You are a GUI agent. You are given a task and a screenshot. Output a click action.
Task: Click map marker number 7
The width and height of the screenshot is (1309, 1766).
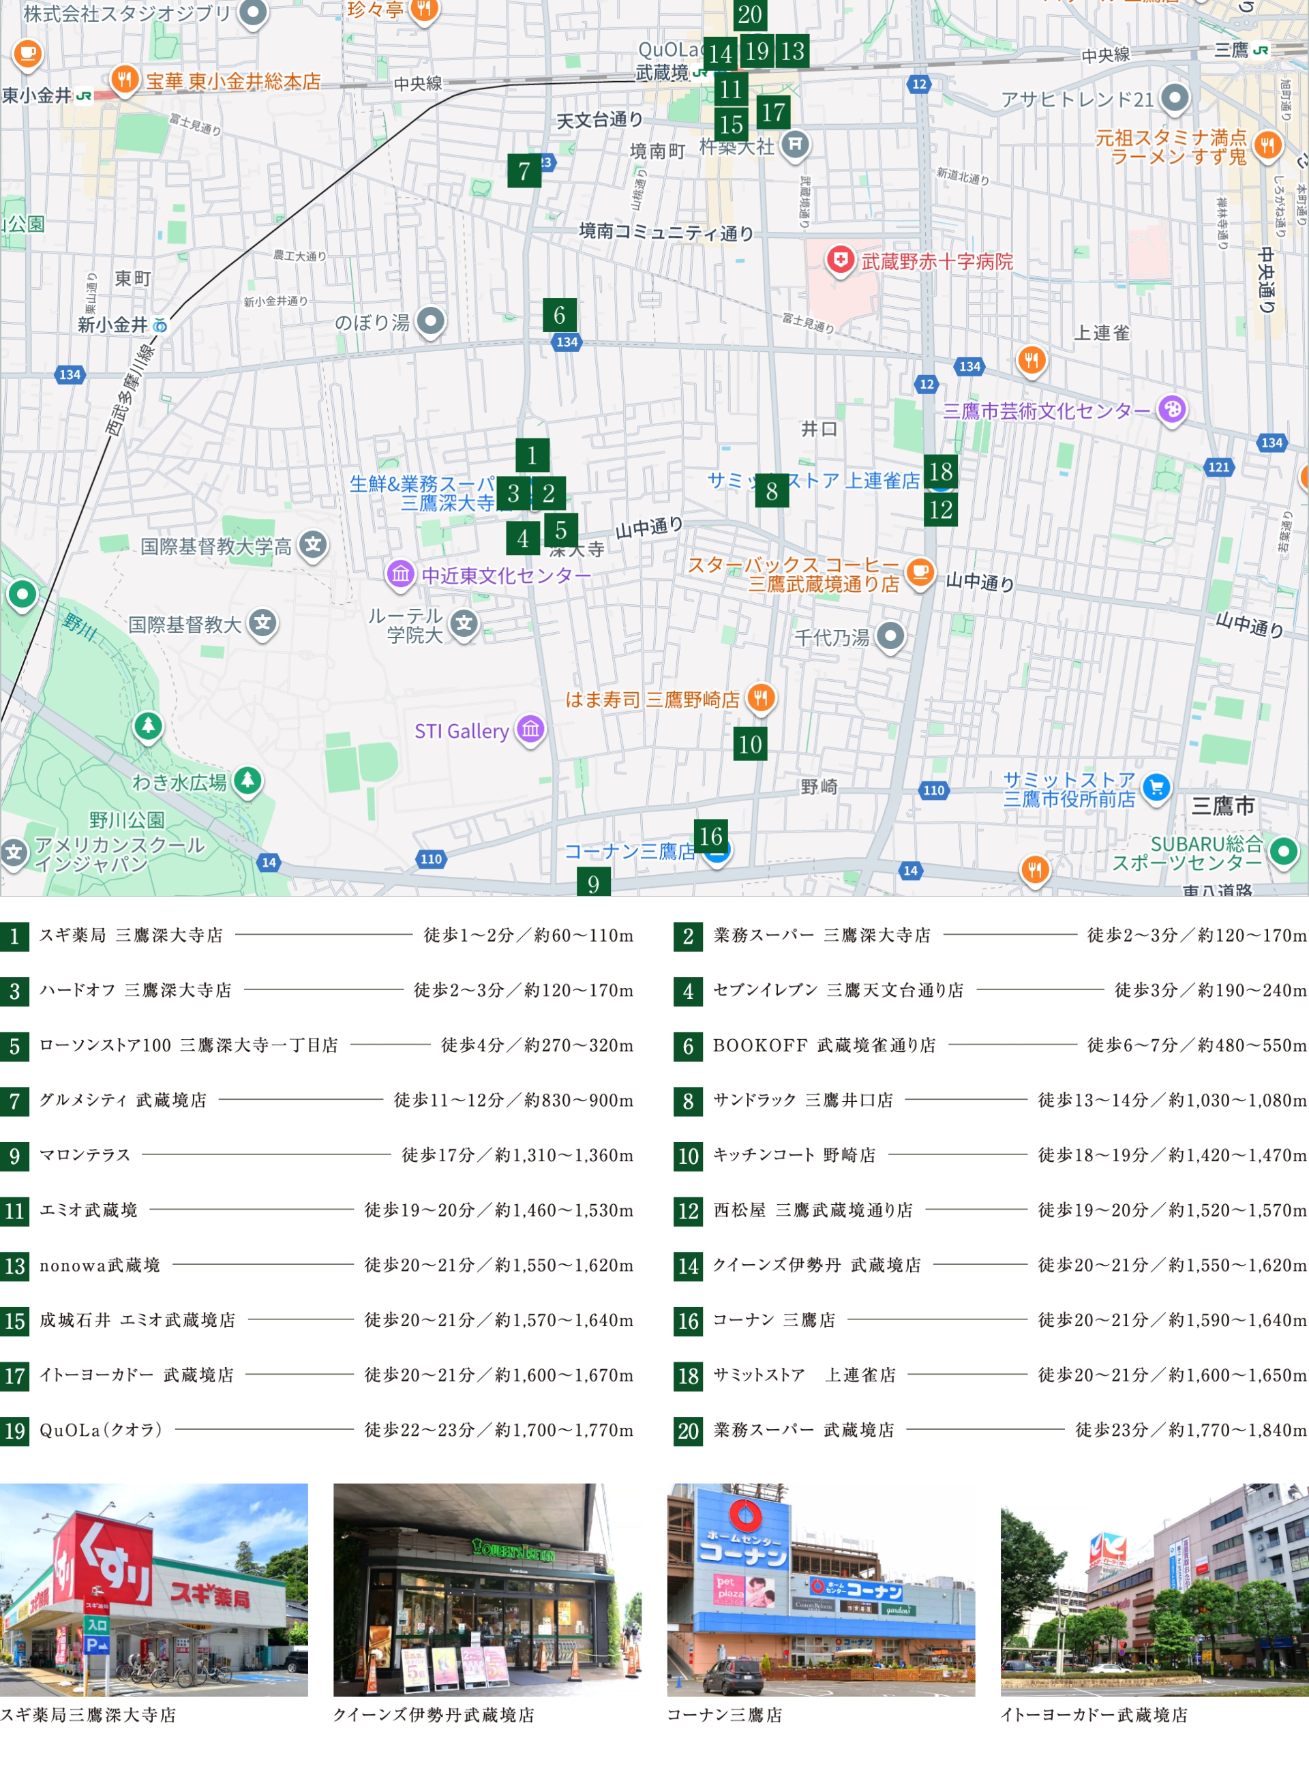(524, 170)
